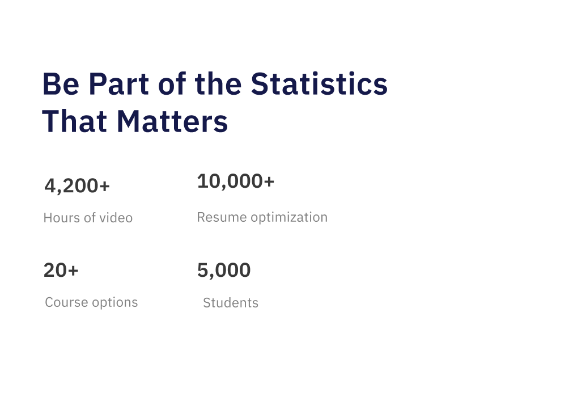The height and width of the screenshot is (401, 573).
Task: Click the word "video" under 4,200+
Action: pyautogui.click(x=117, y=218)
